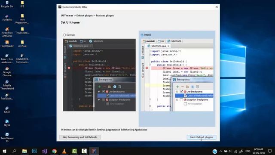Open the Action Center notifications icon
This screenshot has width=275, height=155.
pos(270,151)
